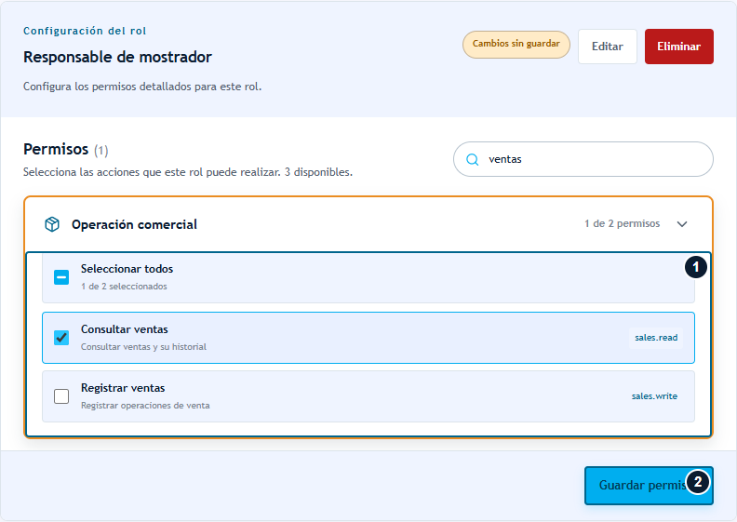Click the Seleccionar todos label
The image size is (737, 522).
coord(127,269)
